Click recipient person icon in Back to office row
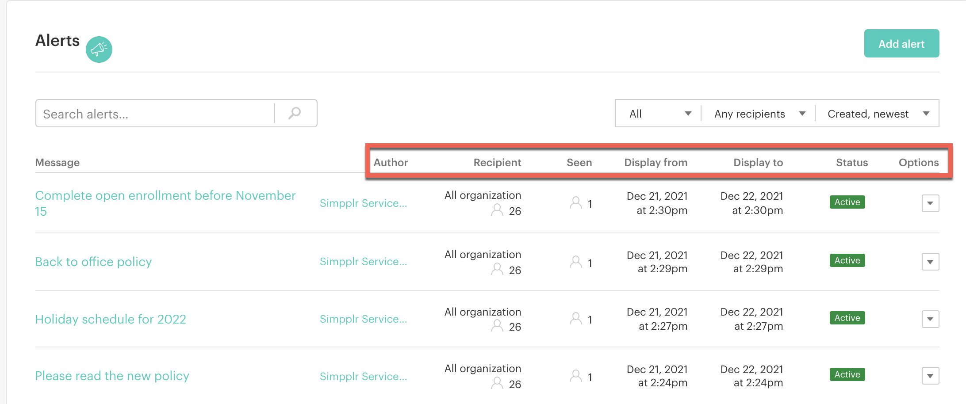Screen dimensions: 966x404 pos(497,269)
